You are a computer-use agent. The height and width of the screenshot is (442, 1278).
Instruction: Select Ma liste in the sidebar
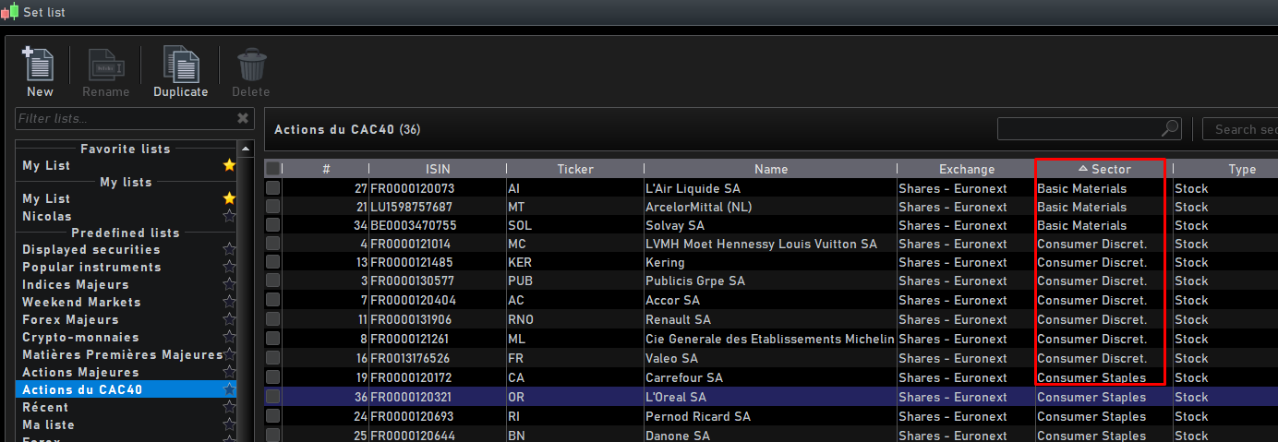48,425
